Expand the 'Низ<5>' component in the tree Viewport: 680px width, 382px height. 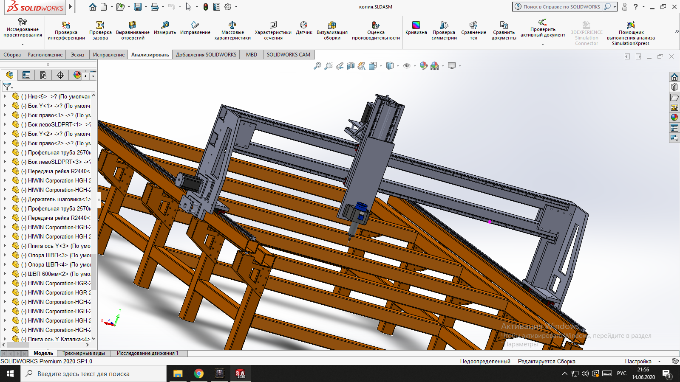(5, 96)
